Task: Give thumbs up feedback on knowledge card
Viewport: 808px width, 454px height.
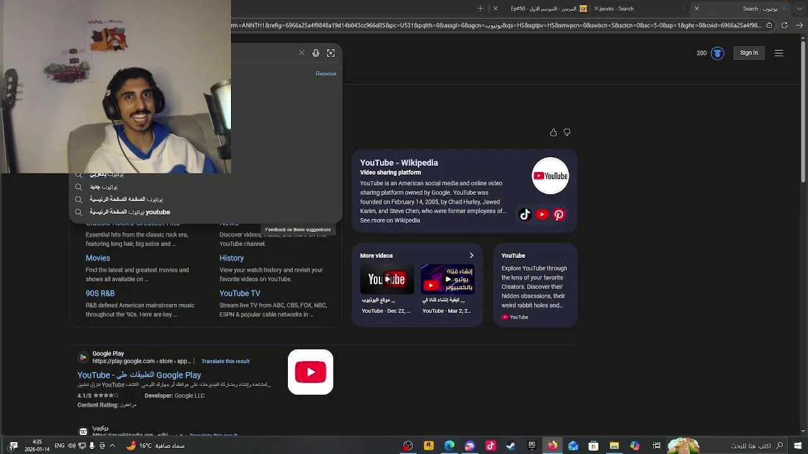Action: (554, 132)
